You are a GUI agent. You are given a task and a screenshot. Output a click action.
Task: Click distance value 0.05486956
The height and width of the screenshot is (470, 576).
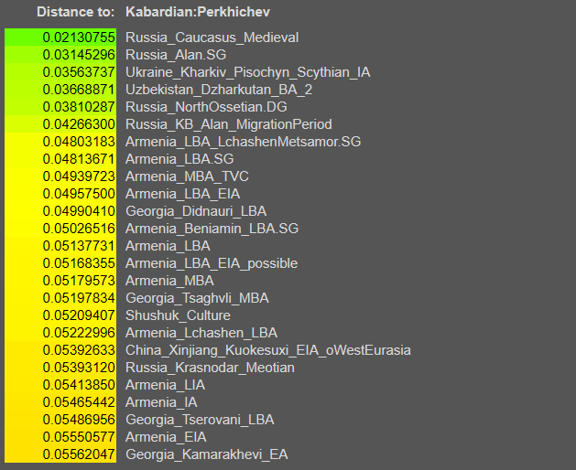click(79, 420)
